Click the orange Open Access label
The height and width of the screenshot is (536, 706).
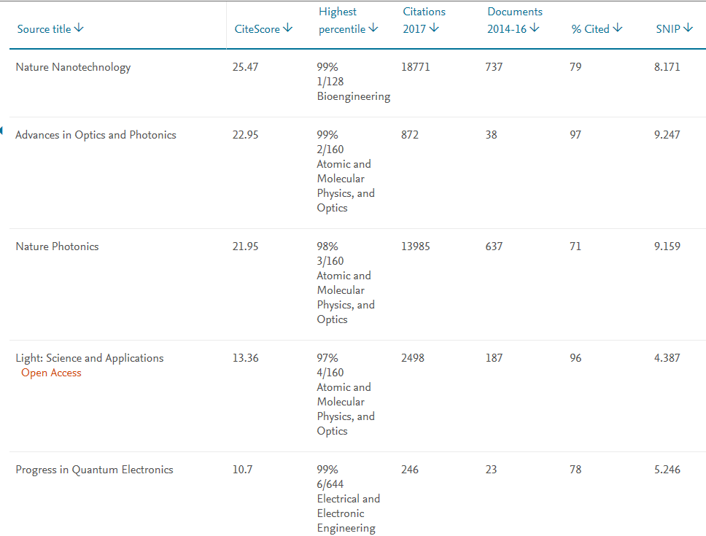pyautogui.click(x=51, y=373)
